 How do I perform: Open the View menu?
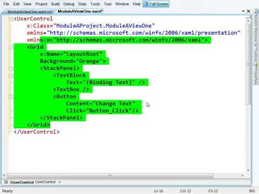pos(28,4)
